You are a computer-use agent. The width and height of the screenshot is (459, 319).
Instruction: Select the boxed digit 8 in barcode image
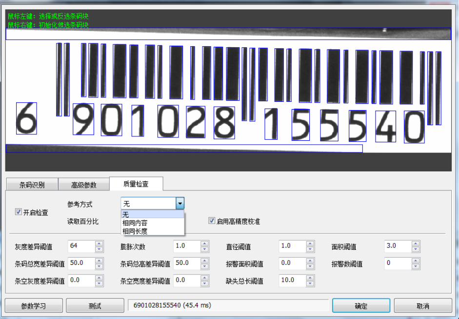coord(224,123)
